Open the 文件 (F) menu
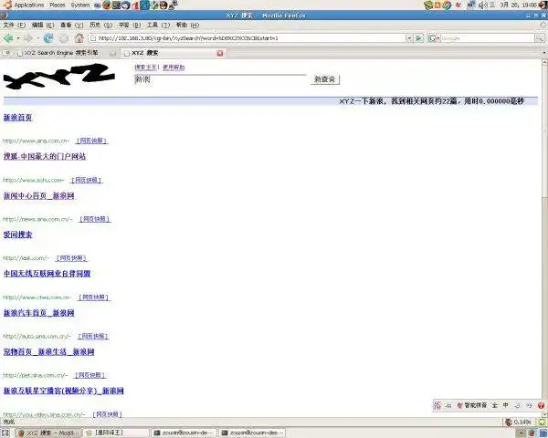The width and height of the screenshot is (548, 438). (x=15, y=26)
